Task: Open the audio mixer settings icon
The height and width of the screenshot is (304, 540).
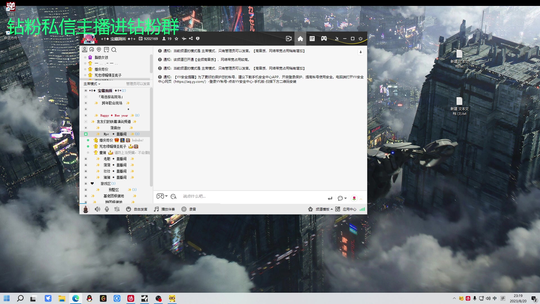Action: 117,209
